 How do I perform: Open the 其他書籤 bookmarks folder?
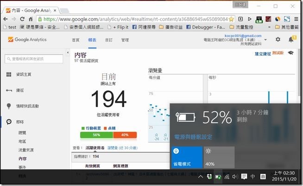pos(287,27)
